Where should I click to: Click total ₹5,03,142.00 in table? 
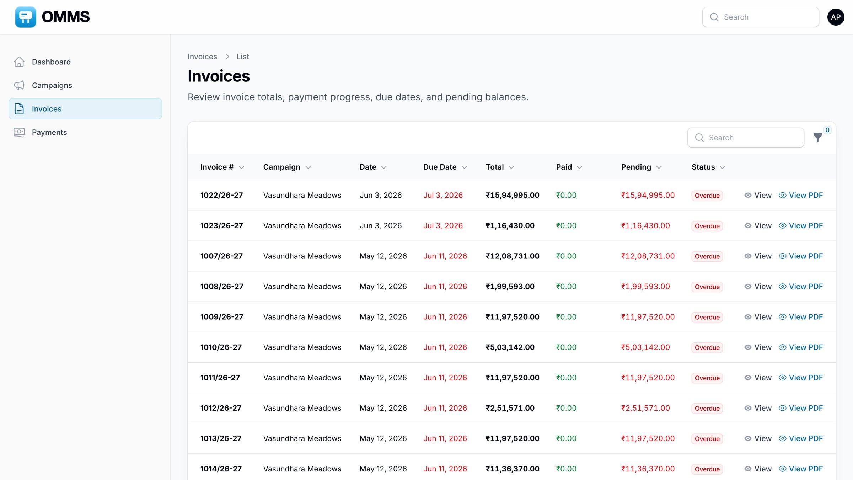[x=510, y=347]
